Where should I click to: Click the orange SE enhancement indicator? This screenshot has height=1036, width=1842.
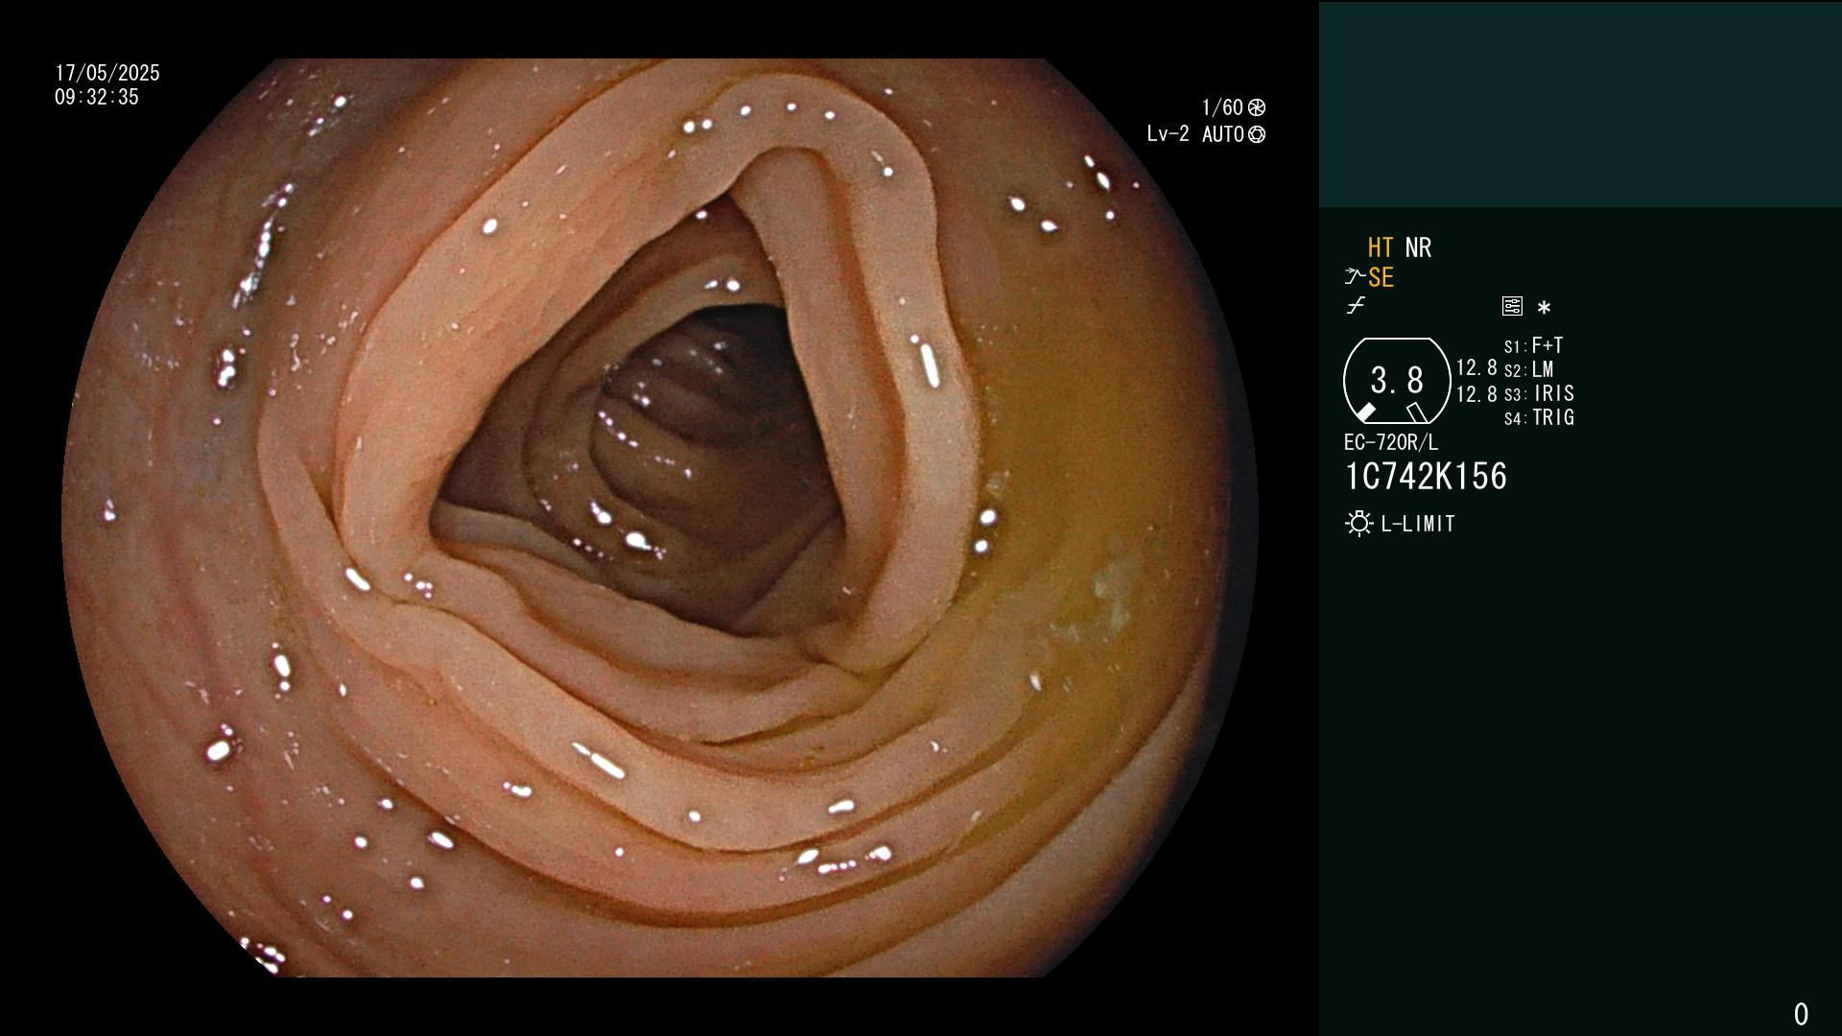coord(1381,278)
